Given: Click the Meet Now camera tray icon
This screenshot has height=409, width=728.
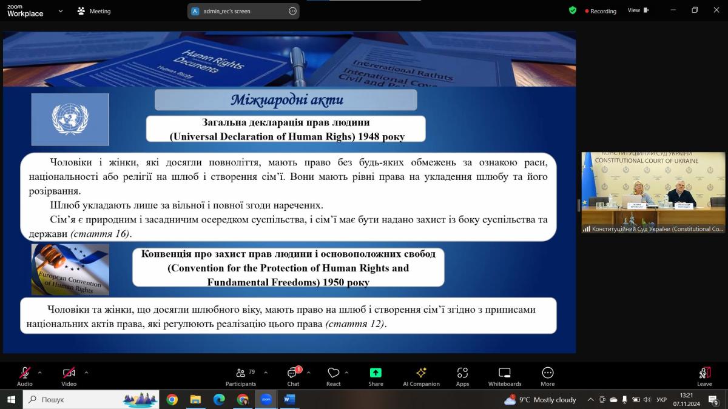Looking at the screenshot, I should coord(602,400).
